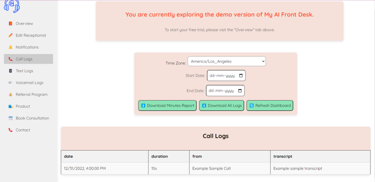Click the Start Date input field
The width and height of the screenshot is (375, 182).
(226, 75)
